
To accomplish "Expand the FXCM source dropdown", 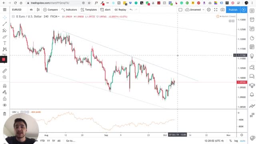I will [x=55, y=16].
